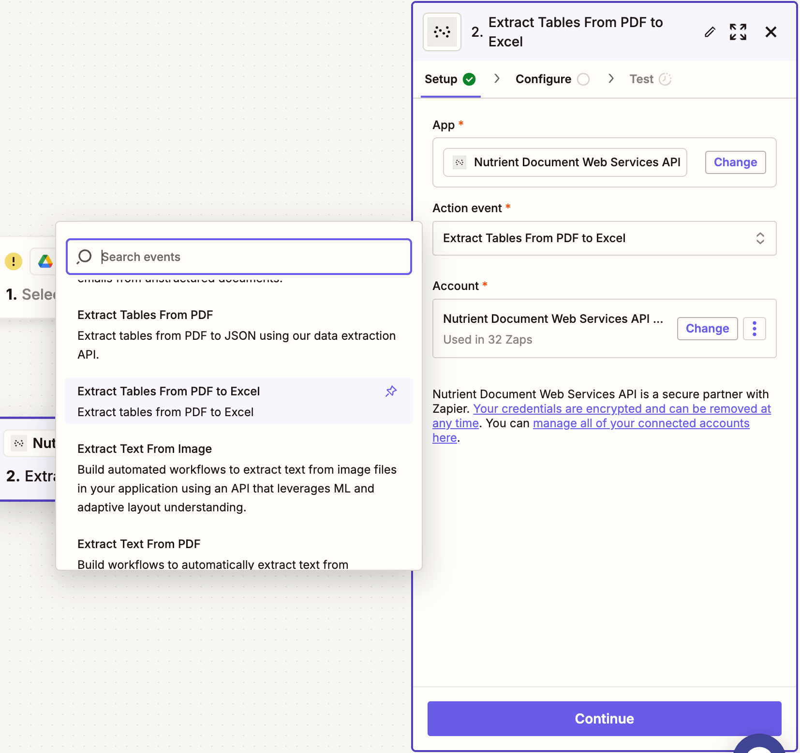800x753 pixels.
Task: Click the yellow warning icon on step 1
Action: [x=14, y=261]
